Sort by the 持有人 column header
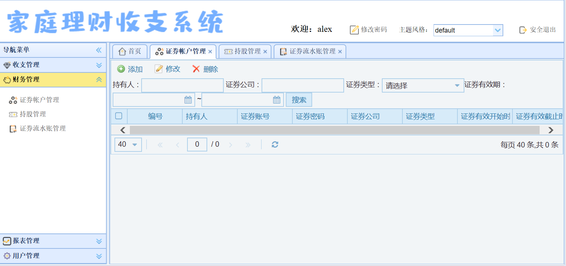Screen dimensions: 566x266 point(210,117)
